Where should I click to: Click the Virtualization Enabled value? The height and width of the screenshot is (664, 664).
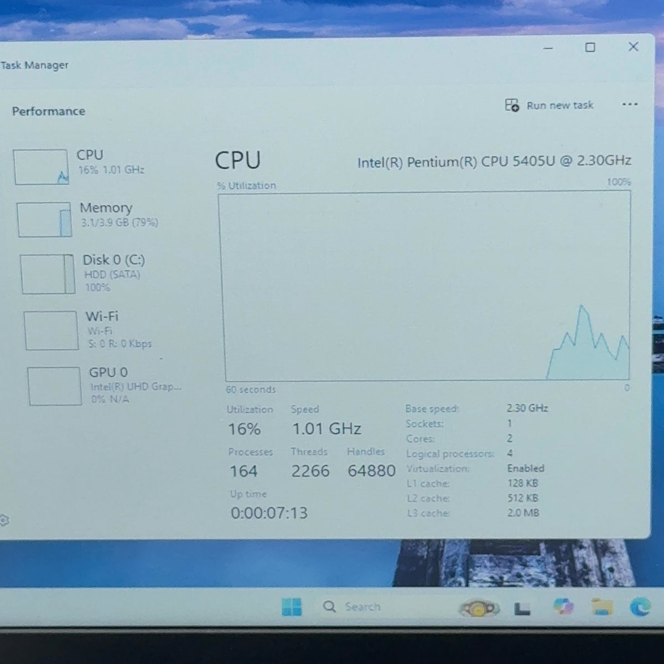pyautogui.click(x=526, y=468)
